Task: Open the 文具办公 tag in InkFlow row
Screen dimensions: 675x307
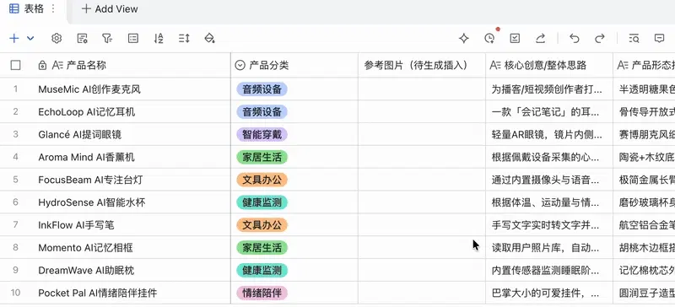Action: point(262,224)
